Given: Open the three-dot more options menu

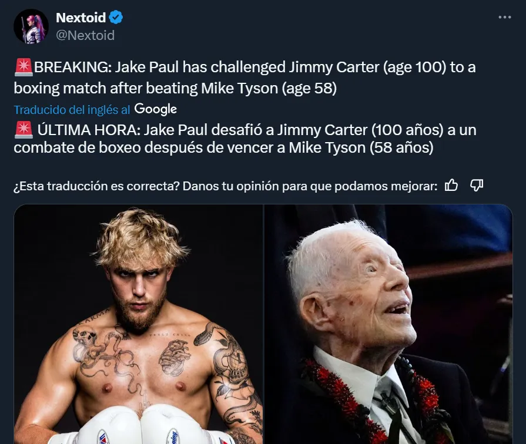Looking at the screenshot, I should point(504,18).
